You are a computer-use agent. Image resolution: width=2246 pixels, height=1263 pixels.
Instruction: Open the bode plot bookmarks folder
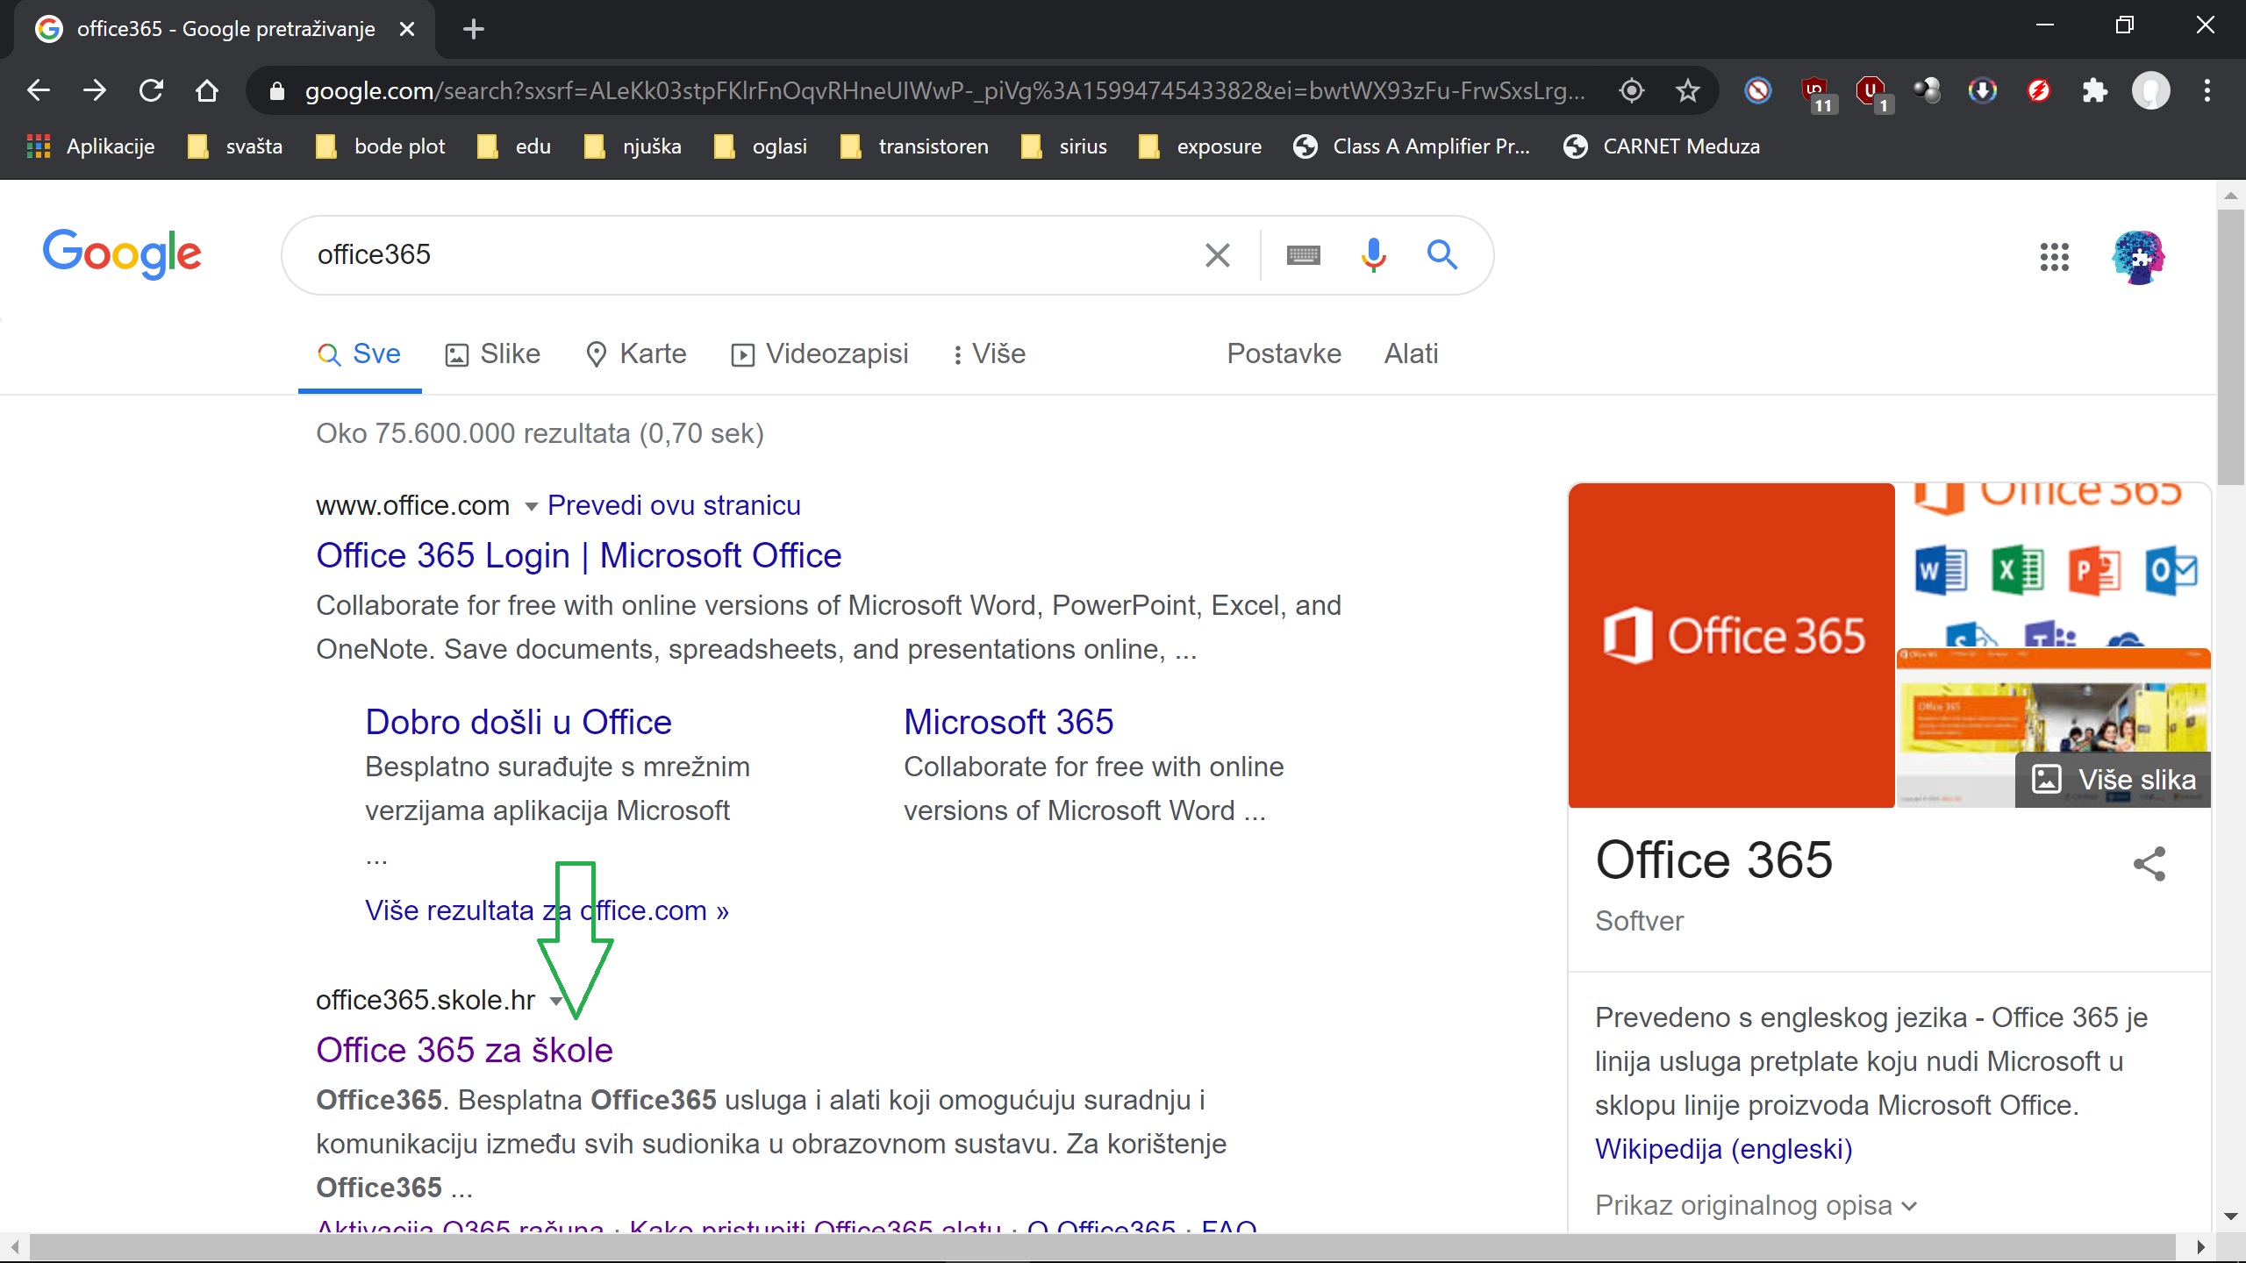point(380,146)
